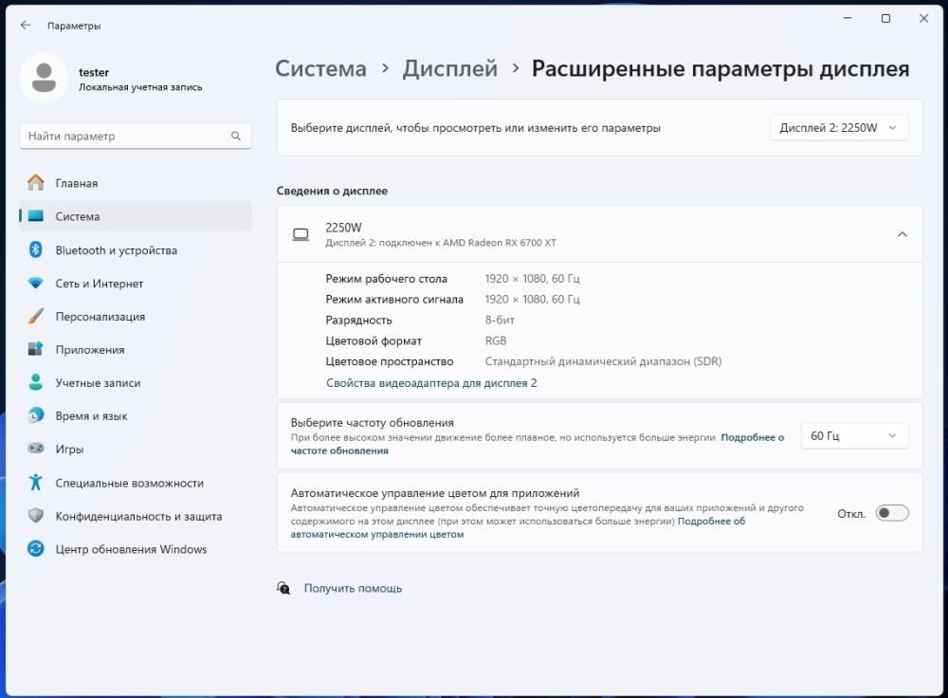Maximize the Параметры window
The image size is (948, 698).
[885, 18]
